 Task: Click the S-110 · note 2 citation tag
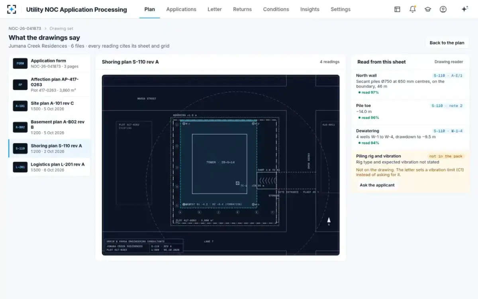[x=448, y=106]
